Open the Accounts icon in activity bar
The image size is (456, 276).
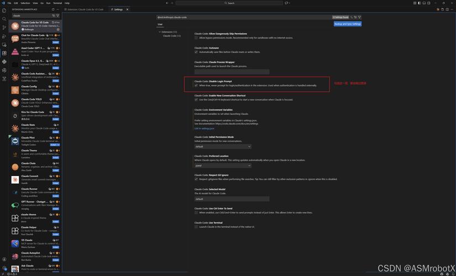click(x=4, y=258)
